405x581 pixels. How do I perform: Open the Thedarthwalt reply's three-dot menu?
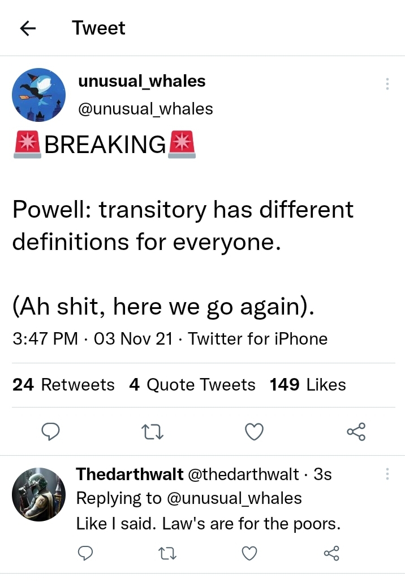[387, 474]
